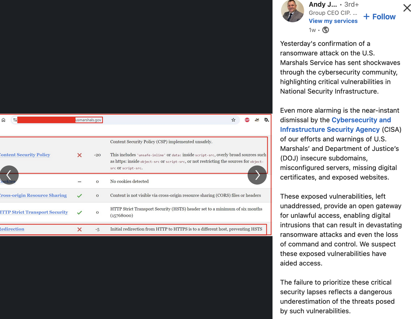This screenshot has height=319, width=411.
Task: Open the HTTP Strict Transport Security link
Action: (x=34, y=212)
